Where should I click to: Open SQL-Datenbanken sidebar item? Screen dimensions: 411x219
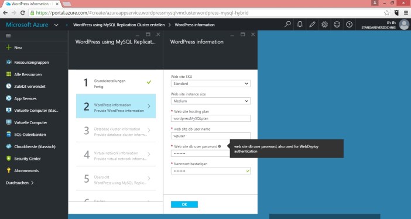pos(30,135)
